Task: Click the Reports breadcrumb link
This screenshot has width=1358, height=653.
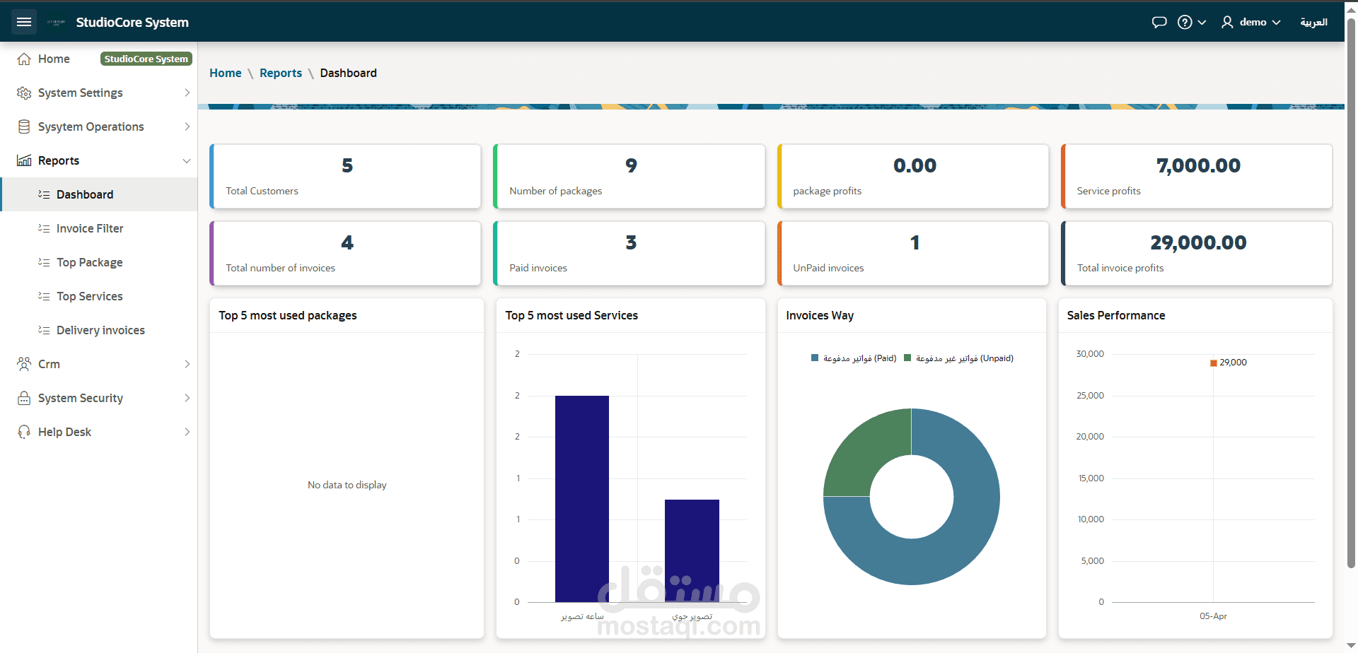Action: [x=280, y=73]
